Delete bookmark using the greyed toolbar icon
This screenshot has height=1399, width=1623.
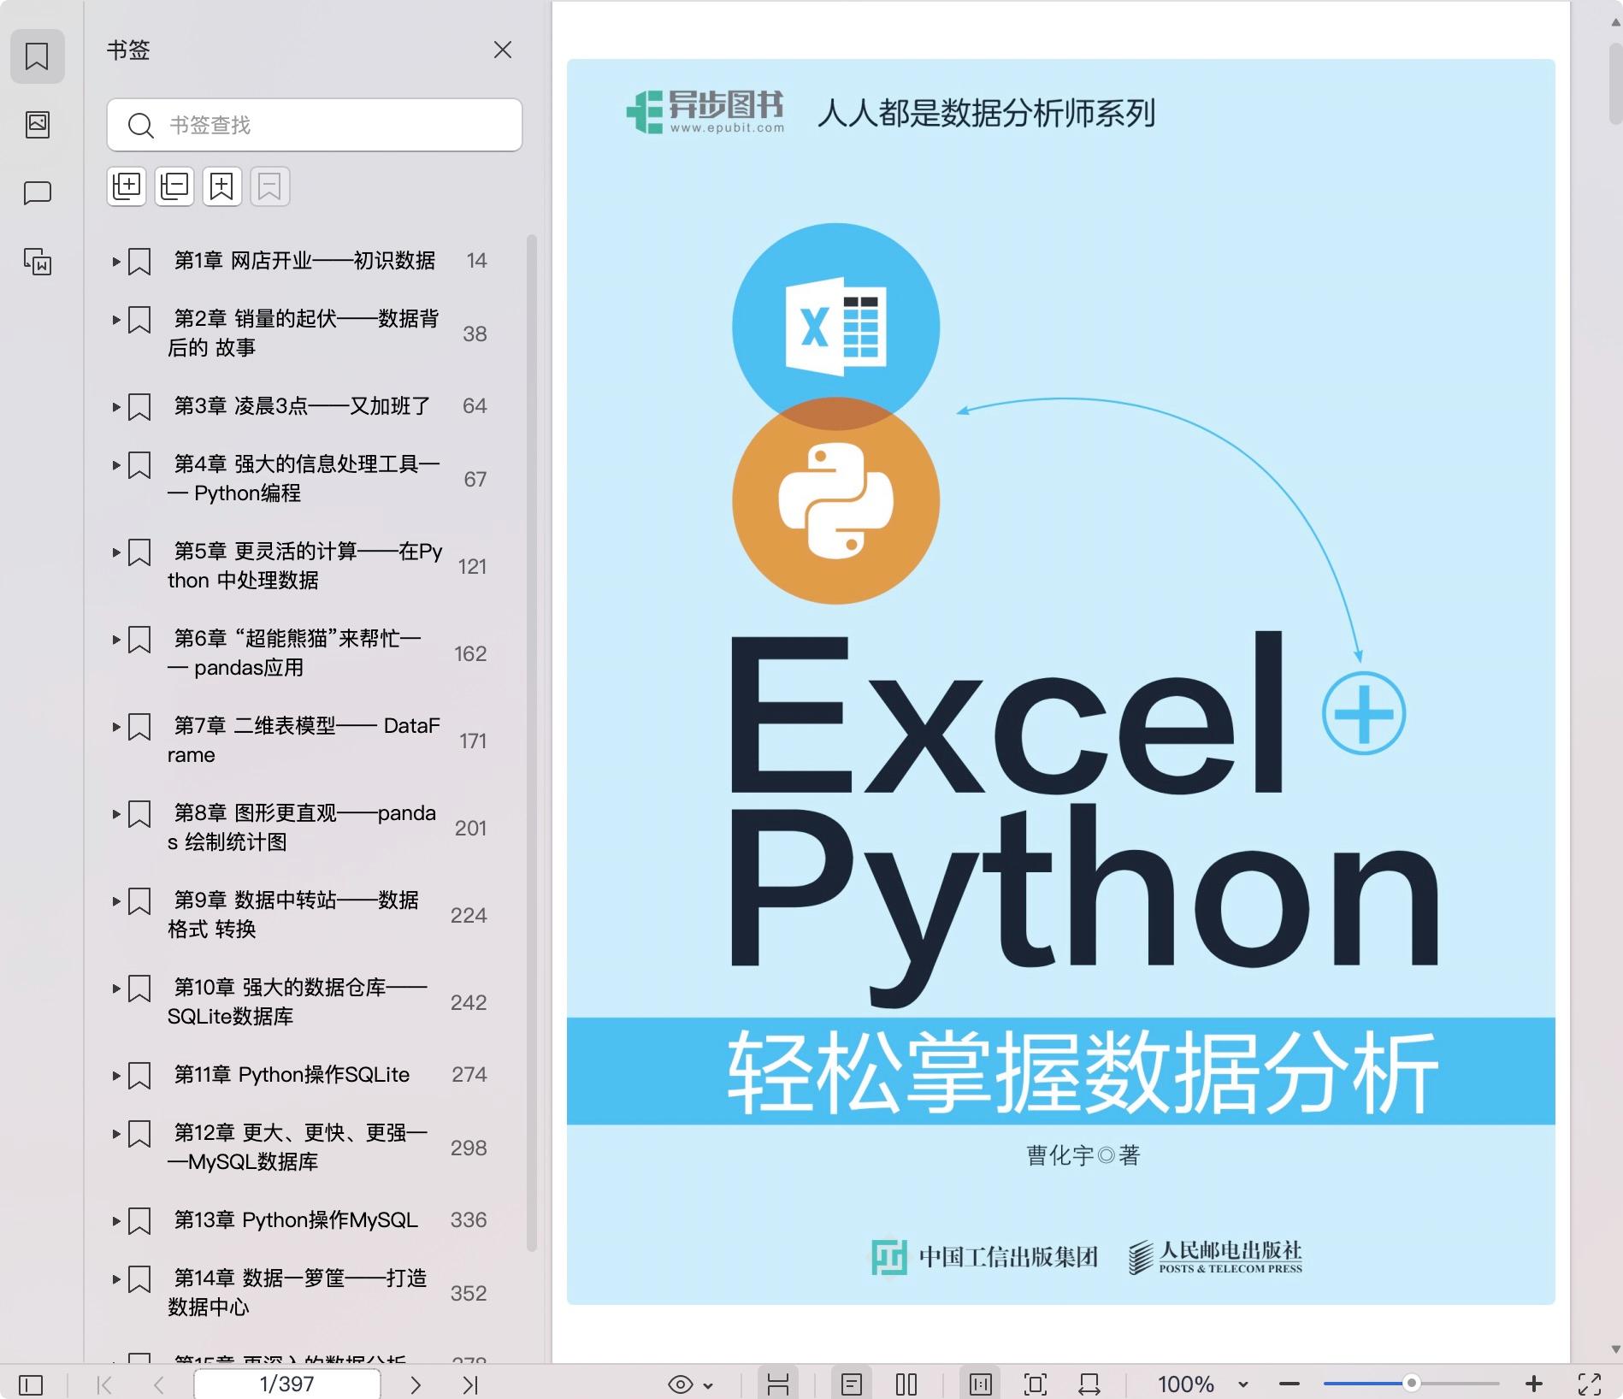point(270,186)
